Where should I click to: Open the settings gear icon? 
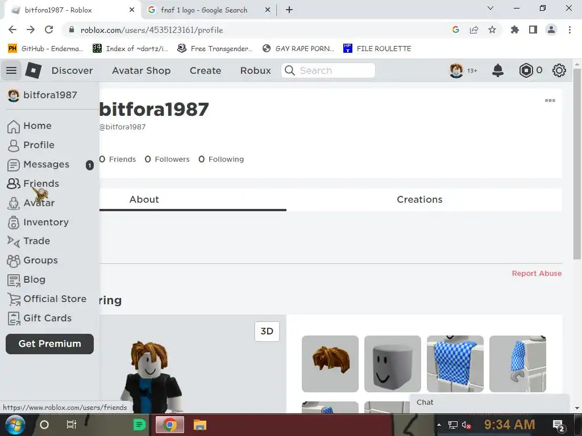point(559,70)
